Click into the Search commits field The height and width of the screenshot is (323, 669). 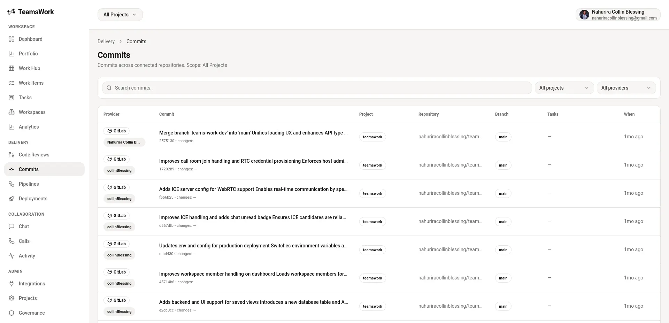[317, 88]
